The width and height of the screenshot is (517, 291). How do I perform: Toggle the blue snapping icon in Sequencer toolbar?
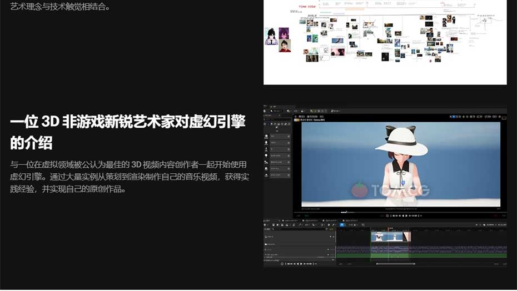[x=341, y=225]
